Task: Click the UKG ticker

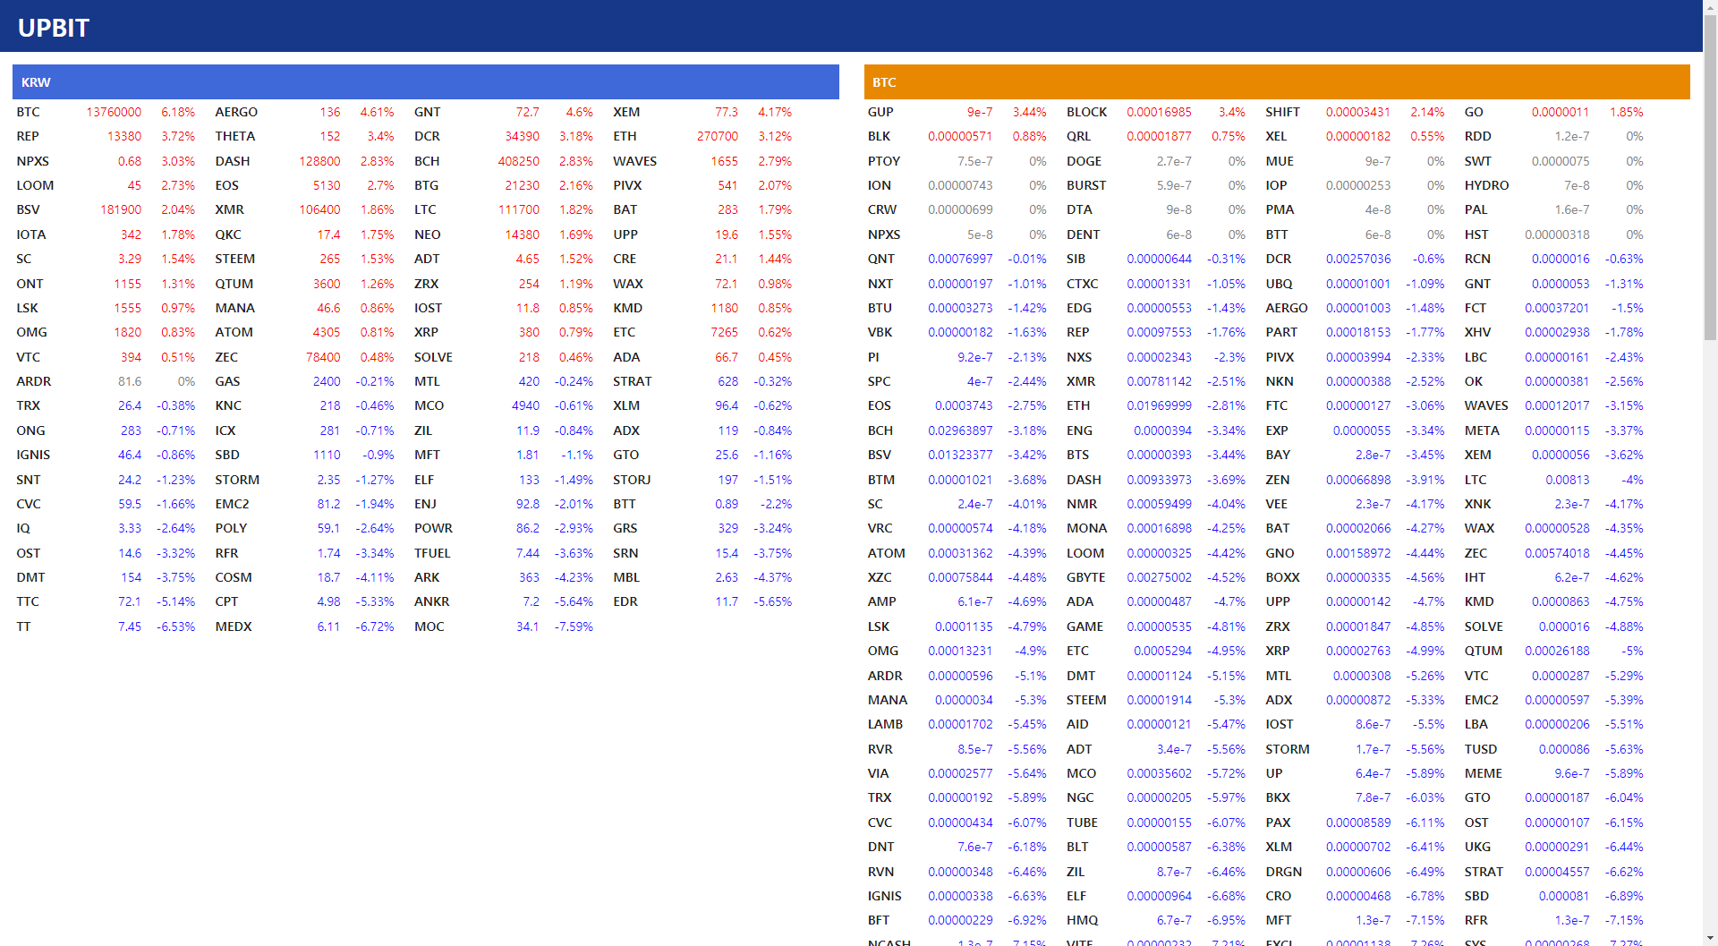Action: (1478, 847)
